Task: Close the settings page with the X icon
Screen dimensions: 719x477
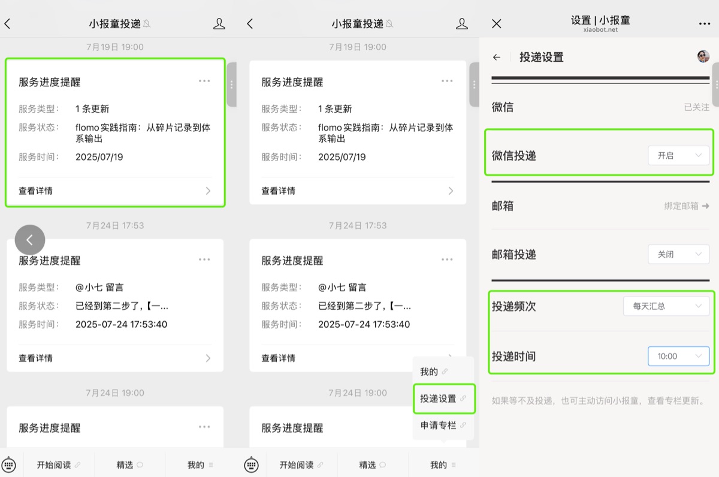Action: [x=496, y=24]
